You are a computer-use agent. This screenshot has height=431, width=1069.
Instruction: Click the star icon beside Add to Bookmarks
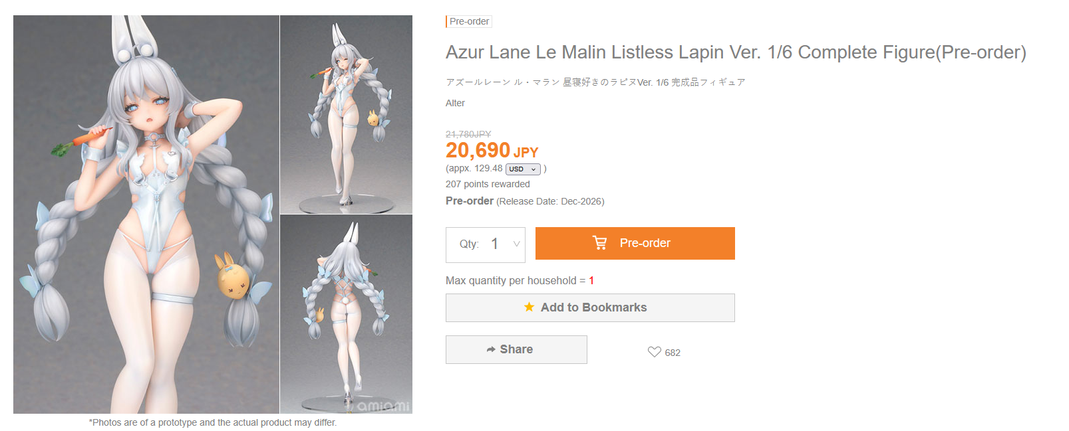529,307
